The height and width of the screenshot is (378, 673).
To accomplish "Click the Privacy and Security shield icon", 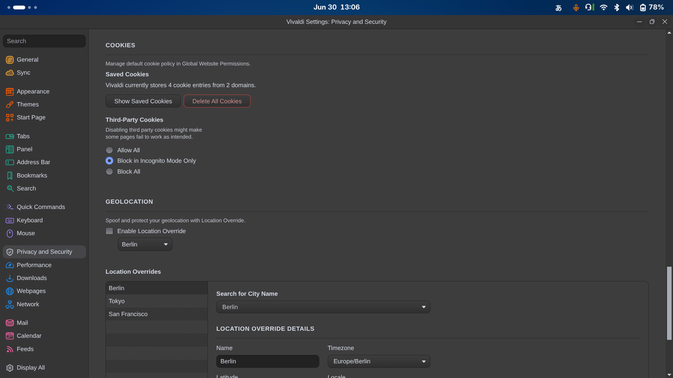I will pos(10,252).
